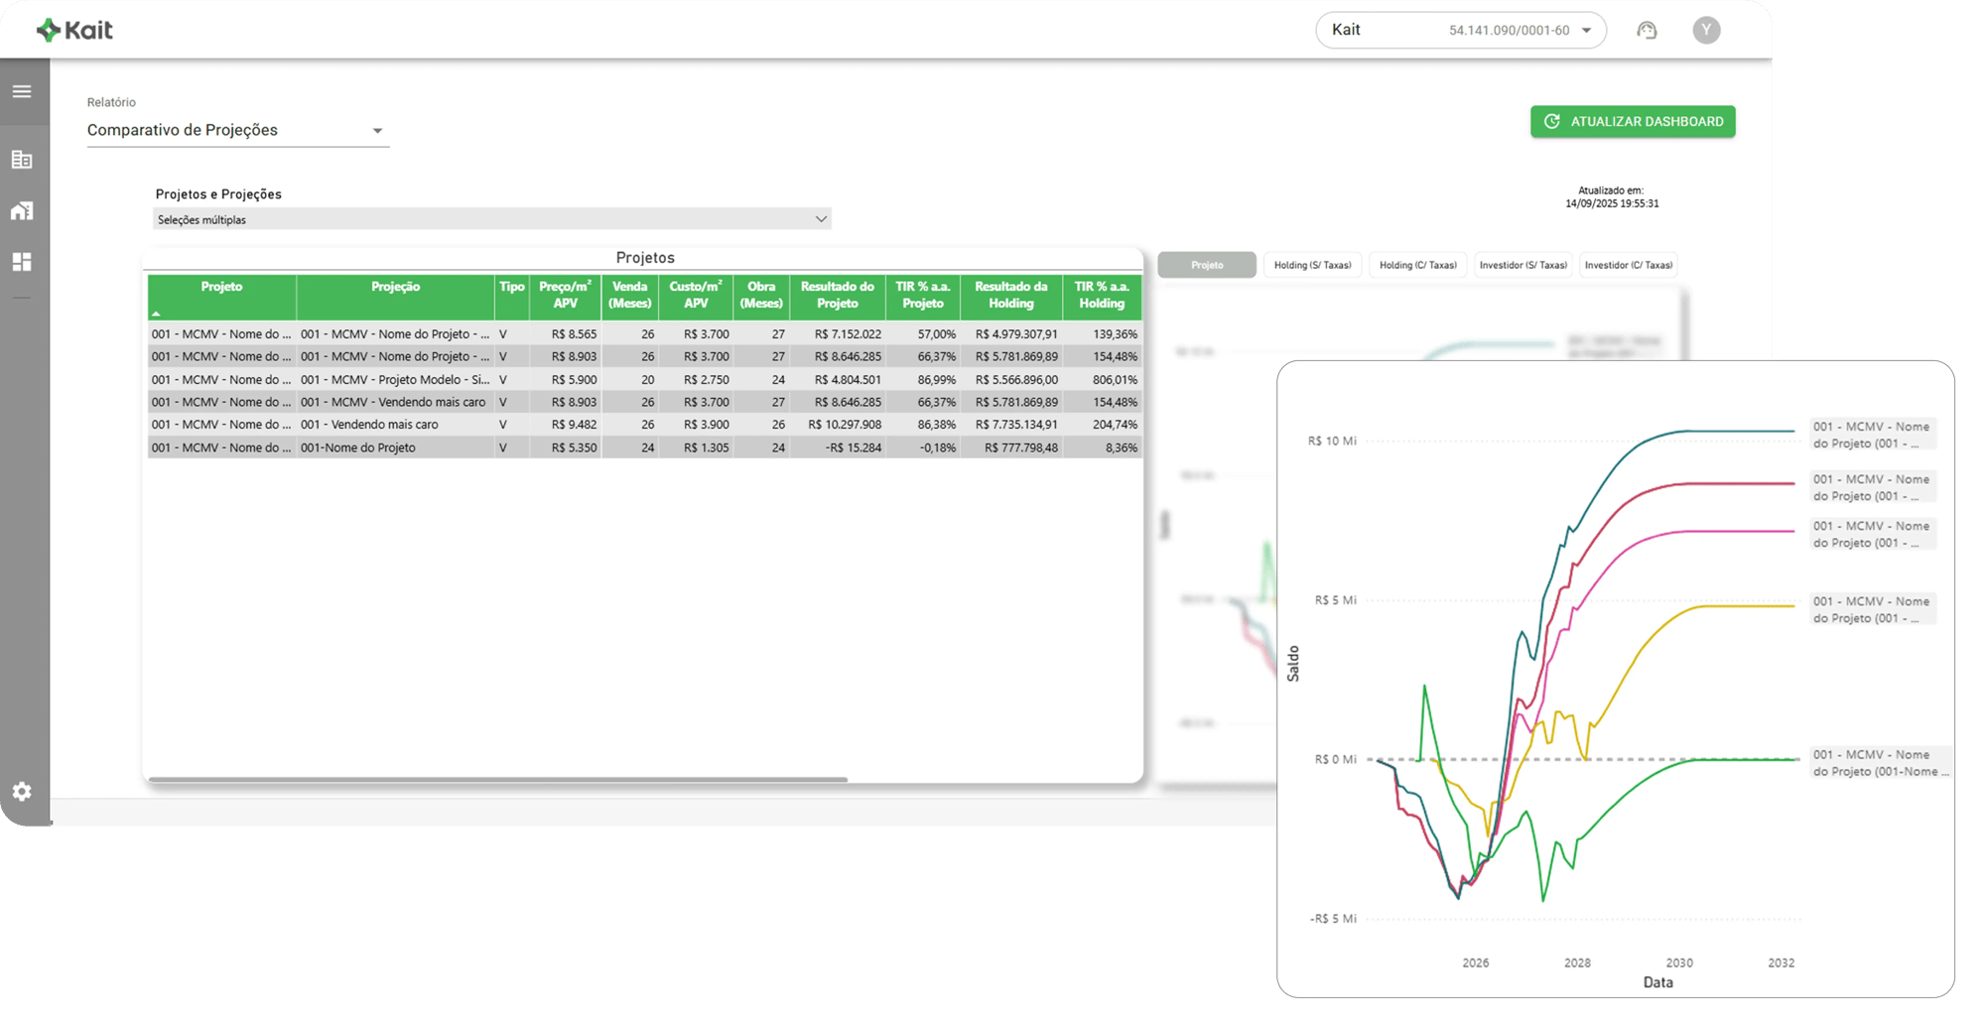This screenshot has width=1985, height=1028.
Task: Open the buildings list icon in the sidebar
Action: coord(22,160)
